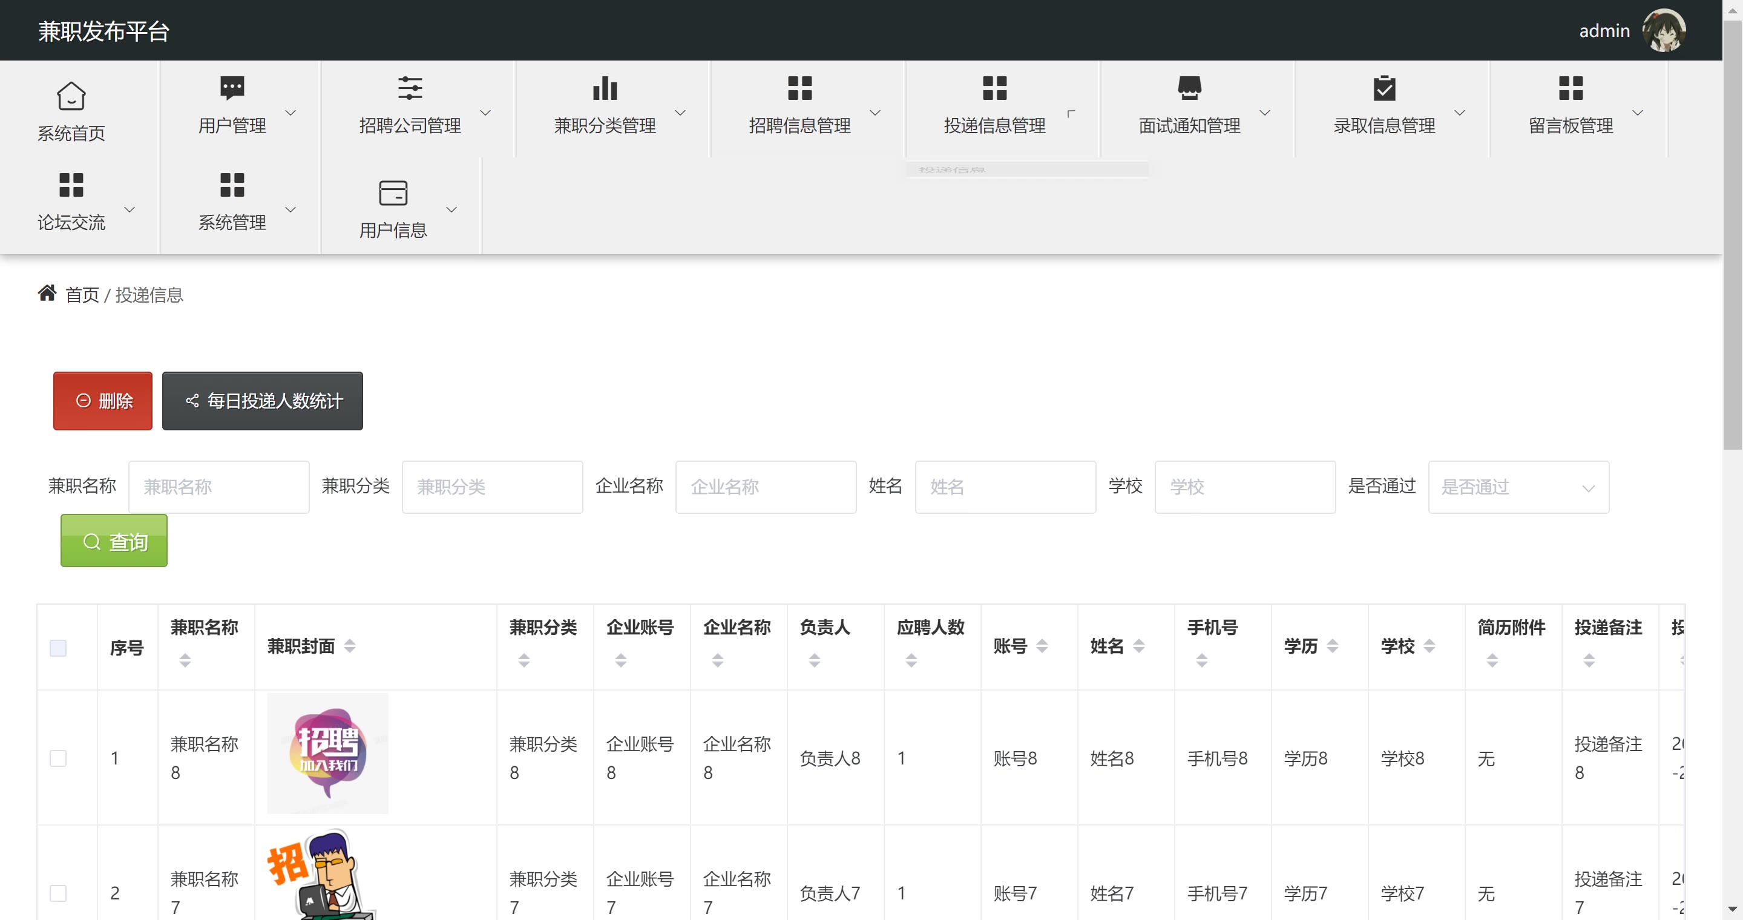Expand the 招聘信息管理 menu chevron
The width and height of the screenshot is (1743, 920).
pyautogui.click(x=875, y=113)
